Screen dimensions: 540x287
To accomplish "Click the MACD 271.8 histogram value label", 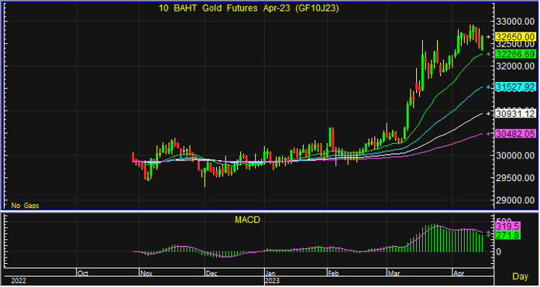I will (x=507, y=235).
